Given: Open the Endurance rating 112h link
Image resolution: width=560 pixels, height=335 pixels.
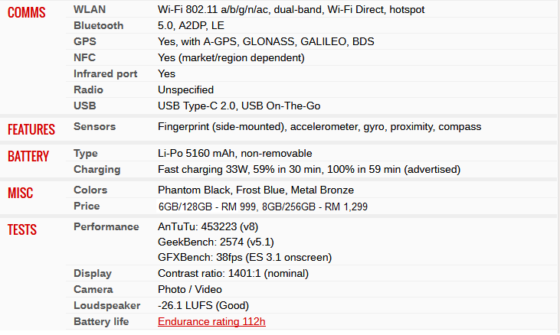Looking at the screenshot, I should pos(211,321).
